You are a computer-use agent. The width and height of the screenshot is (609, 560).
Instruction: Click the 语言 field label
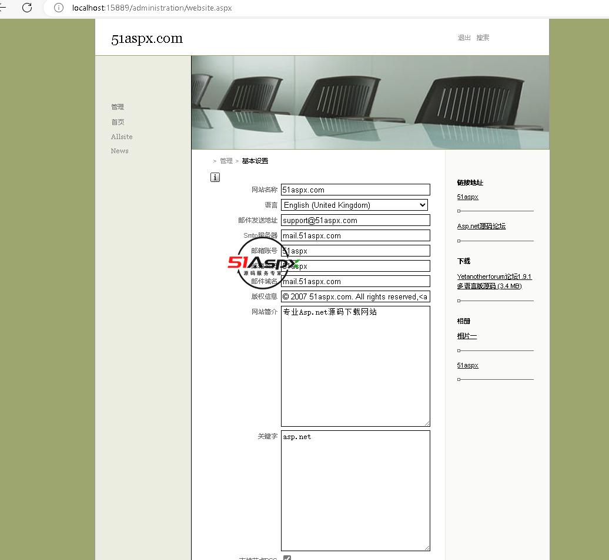click(x=271, y=205)
